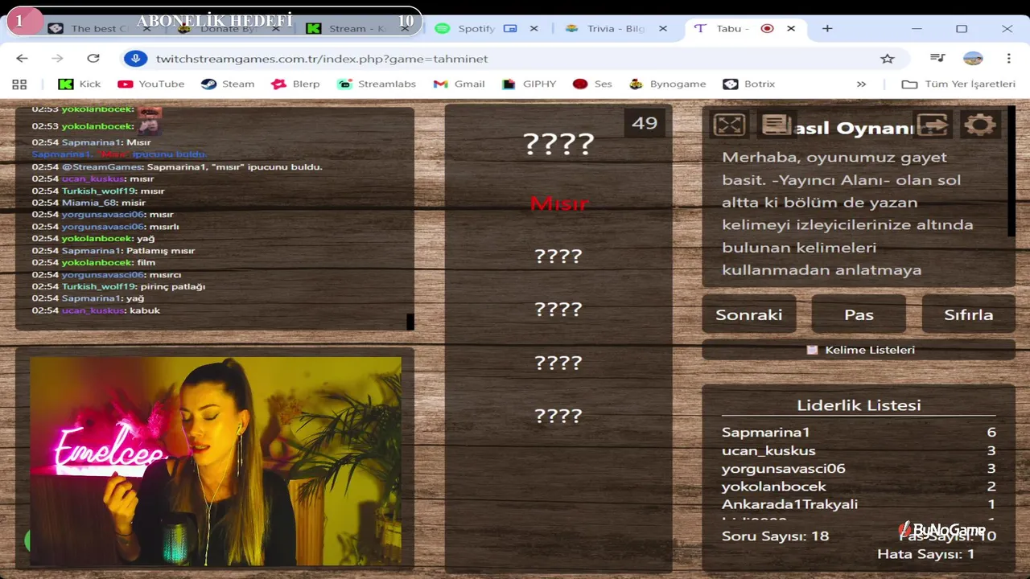The width and height of the screenshot is (1030, 579).
Task: Open a new browser tab
Action: tap(827, 28)
